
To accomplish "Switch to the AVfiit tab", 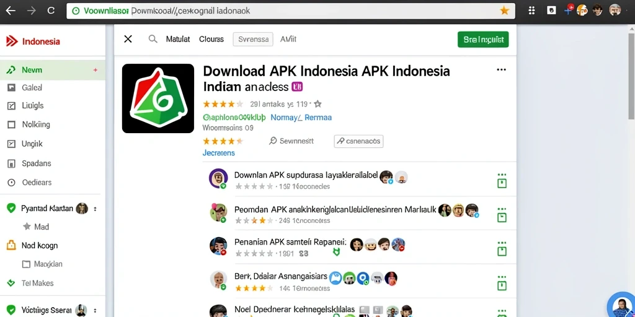I will click(x=288, y=39).
